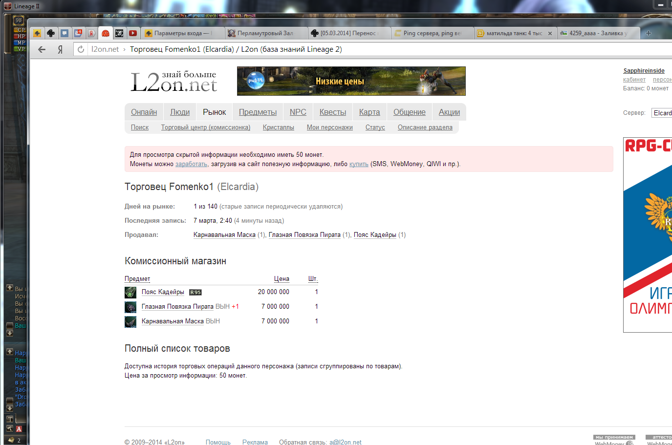Open the Помощь footer link
Screen dimensions: 672x445
(218, 442)
